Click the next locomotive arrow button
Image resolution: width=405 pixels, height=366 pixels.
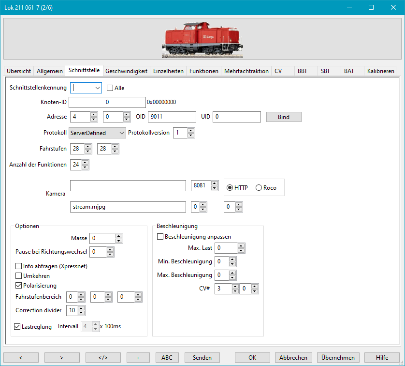coord(62,357)
